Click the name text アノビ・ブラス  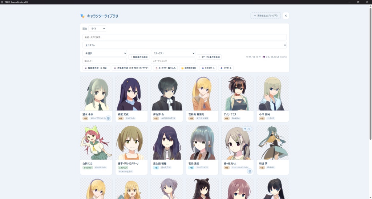[x=230, y=114]
